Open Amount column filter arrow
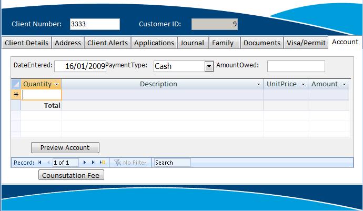Image resolution: width=363 pixels, height=211 pixels. [x=344, y=84]
